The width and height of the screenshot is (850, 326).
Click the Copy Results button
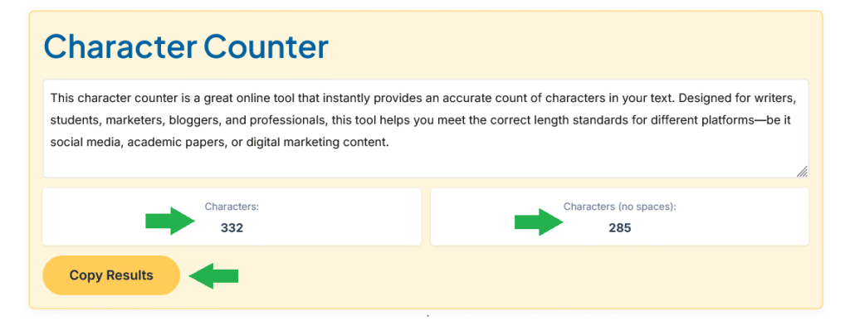[111, 275]
